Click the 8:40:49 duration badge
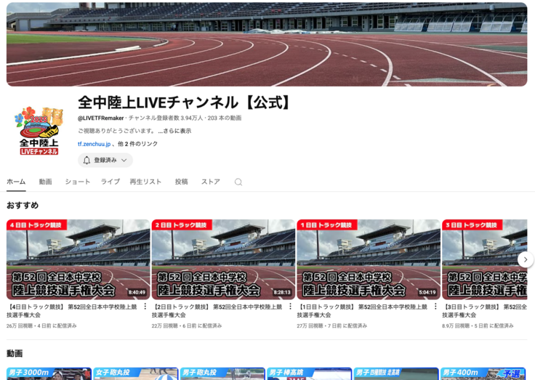 coord(137,292)
